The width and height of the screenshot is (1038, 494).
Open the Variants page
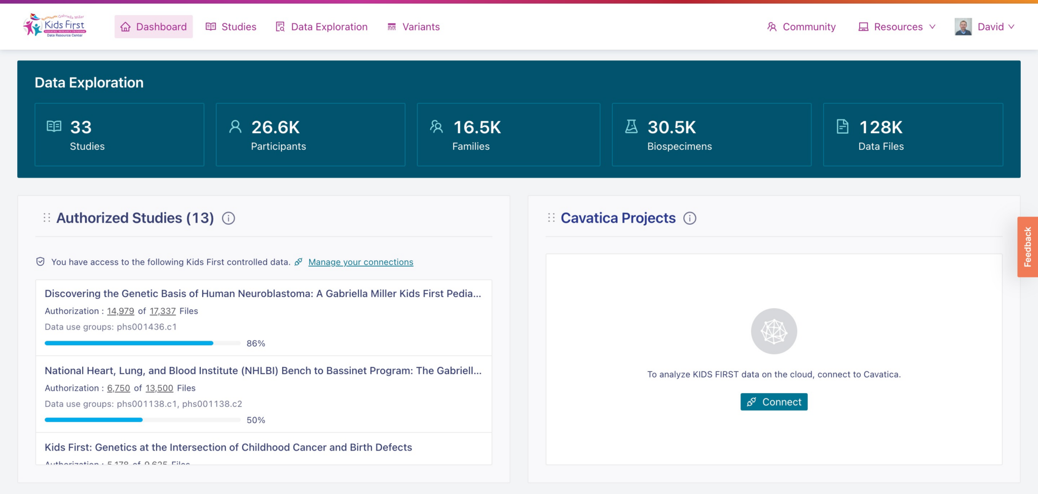(414, 27)
